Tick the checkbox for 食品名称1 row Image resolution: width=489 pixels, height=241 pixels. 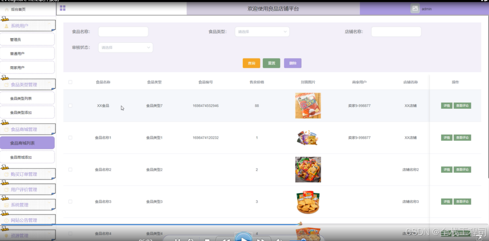(x=70, y=137)
